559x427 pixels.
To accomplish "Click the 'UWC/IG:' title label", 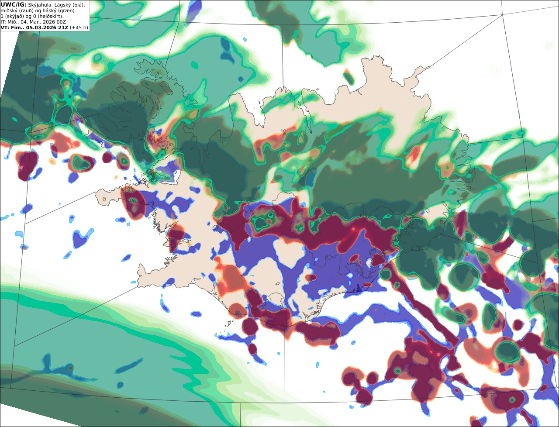I will click(14, 4).
